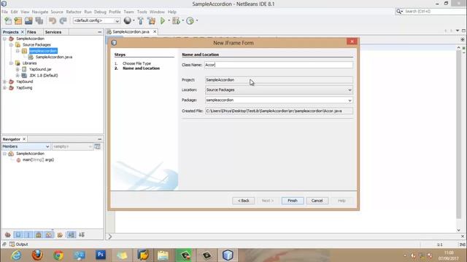Click the Clean and Build icon
This screenshot has height=262, width=467.
152,21
